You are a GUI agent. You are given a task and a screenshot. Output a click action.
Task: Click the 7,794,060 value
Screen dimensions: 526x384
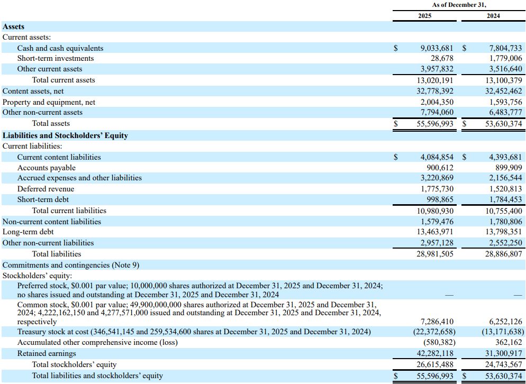(x=437, y=112)
